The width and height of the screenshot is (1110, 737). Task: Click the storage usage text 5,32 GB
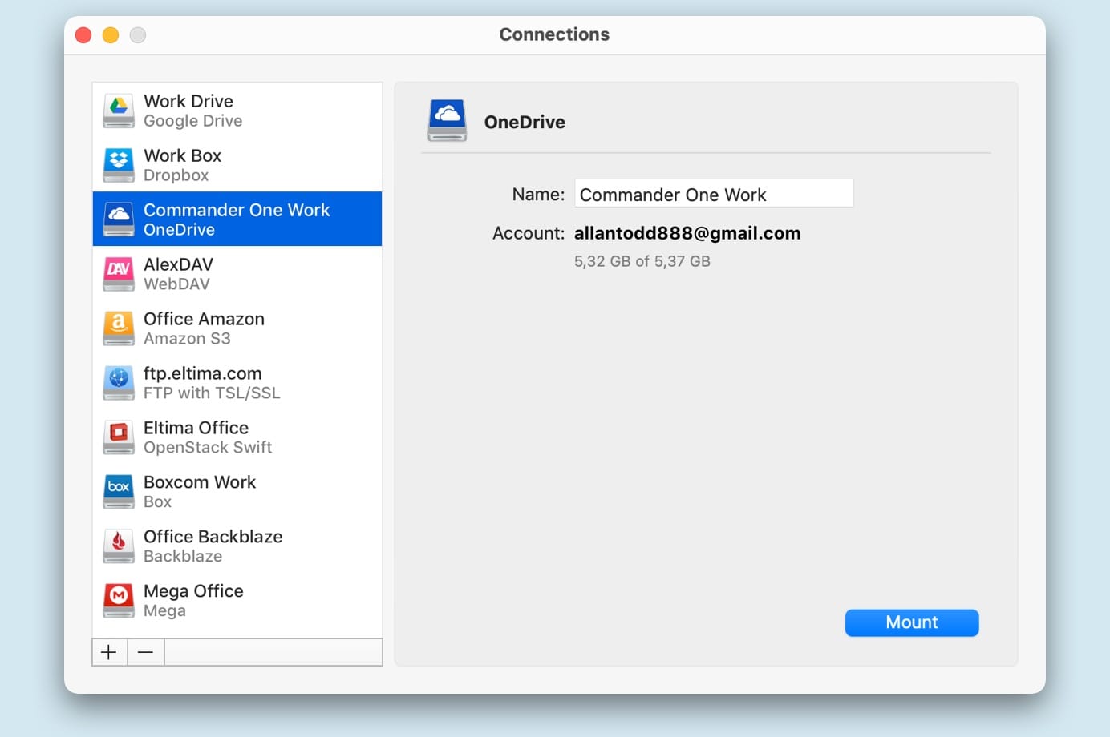click(642, 261)
